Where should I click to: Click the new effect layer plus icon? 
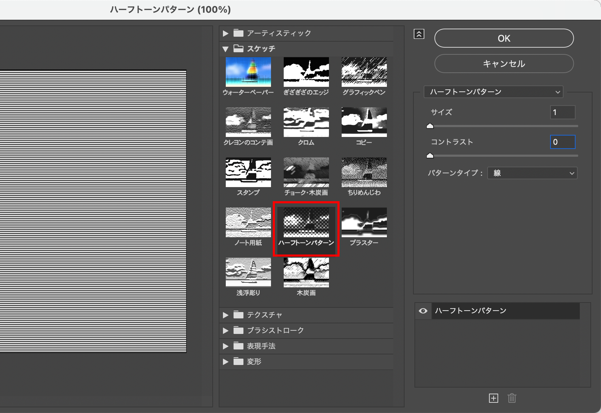click(x=493, y=398)
